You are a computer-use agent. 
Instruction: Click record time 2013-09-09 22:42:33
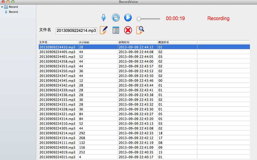click(x=136, y=133)
